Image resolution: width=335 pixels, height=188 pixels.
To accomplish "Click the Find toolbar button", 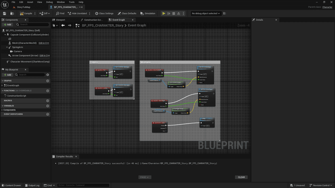I will 60,13.
